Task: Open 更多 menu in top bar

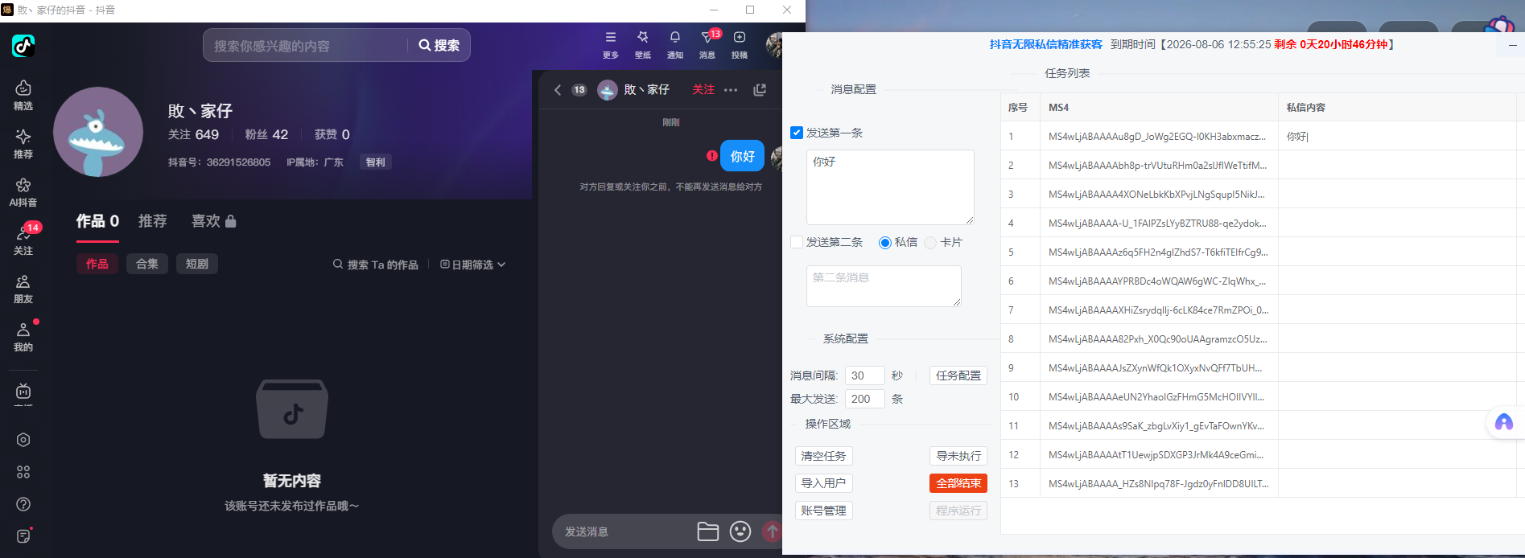Action: pyautogui.click(x=611, y=45)
